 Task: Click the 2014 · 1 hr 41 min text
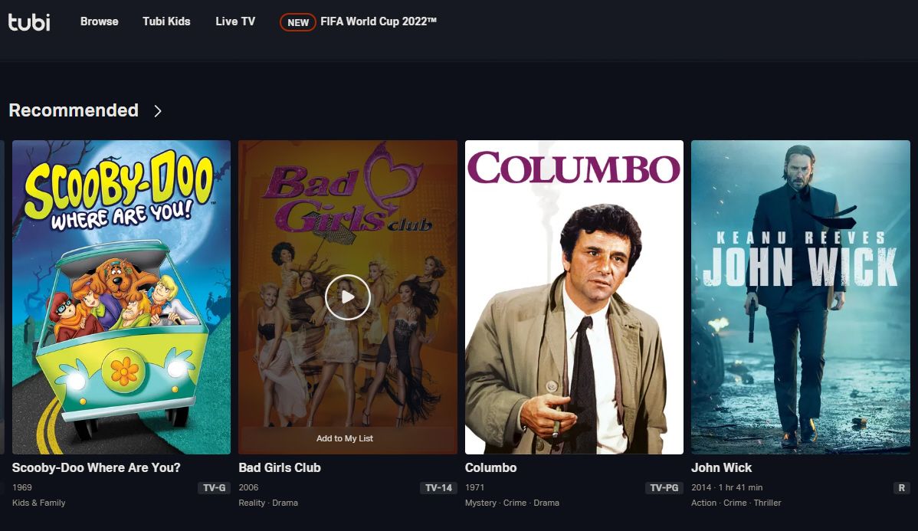[727, 487]
